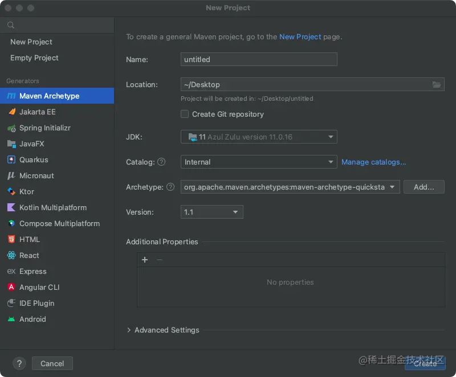
Task: Click the Compose Multiplatform icon
Action: click(11, 223)
